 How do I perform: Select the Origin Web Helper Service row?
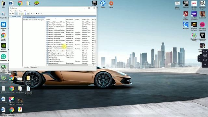[x=70, y=61]
